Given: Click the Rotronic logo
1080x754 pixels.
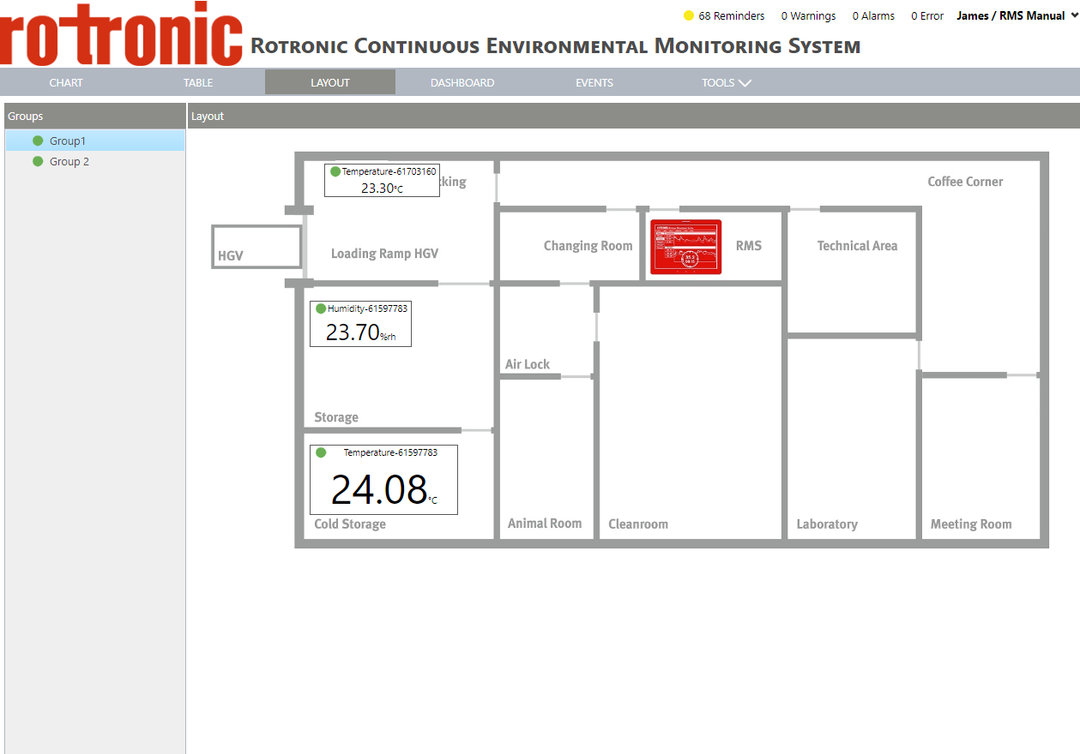Looking at the screenshot, I should coord(121,35).
